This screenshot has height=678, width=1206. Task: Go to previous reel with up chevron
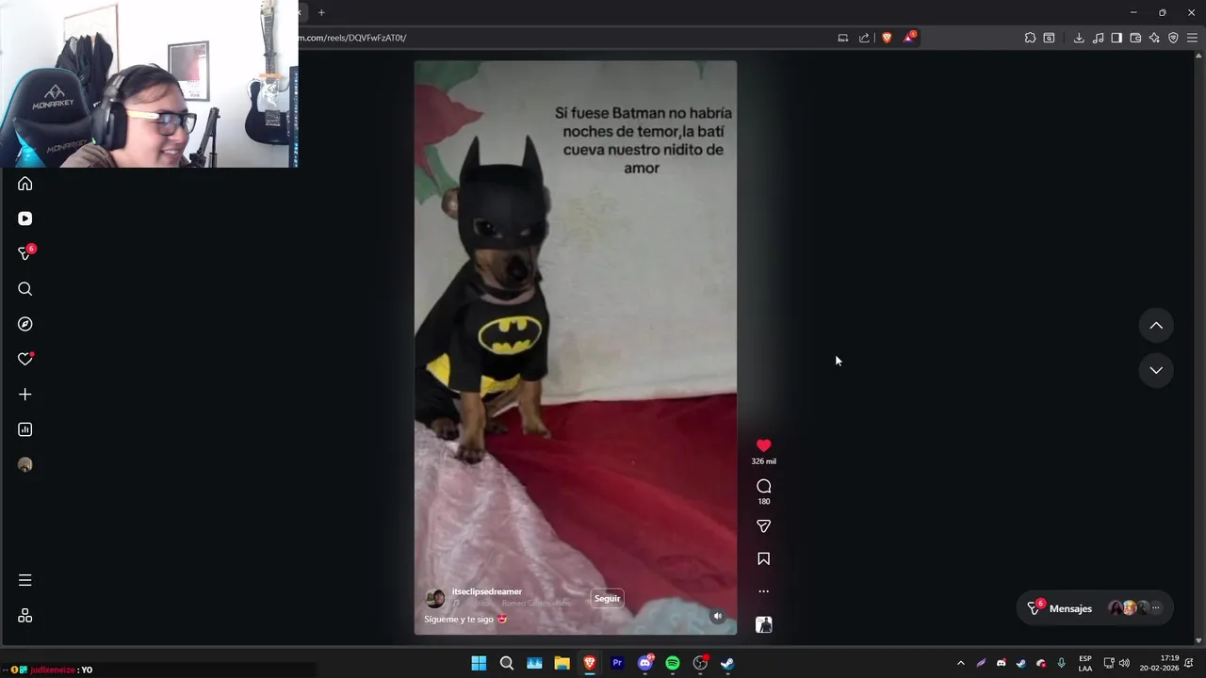pyautogui.click(x=1156, y=326)
